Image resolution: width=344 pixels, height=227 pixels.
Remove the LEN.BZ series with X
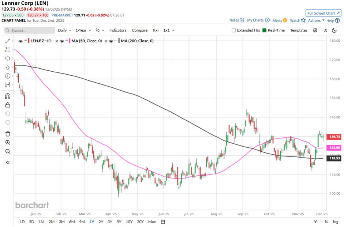57,41
